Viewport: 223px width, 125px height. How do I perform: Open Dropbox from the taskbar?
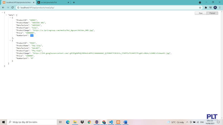[82, 122]
